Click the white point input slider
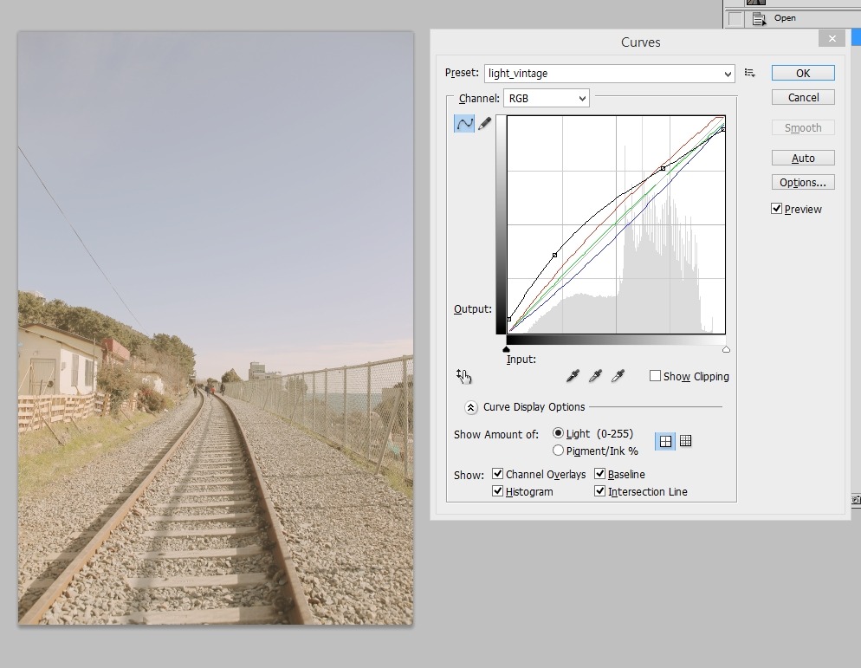 click(x=726, y=349)
